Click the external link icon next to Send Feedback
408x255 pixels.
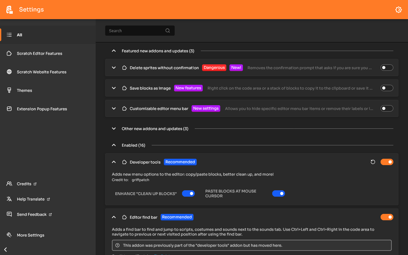point(50,215)
